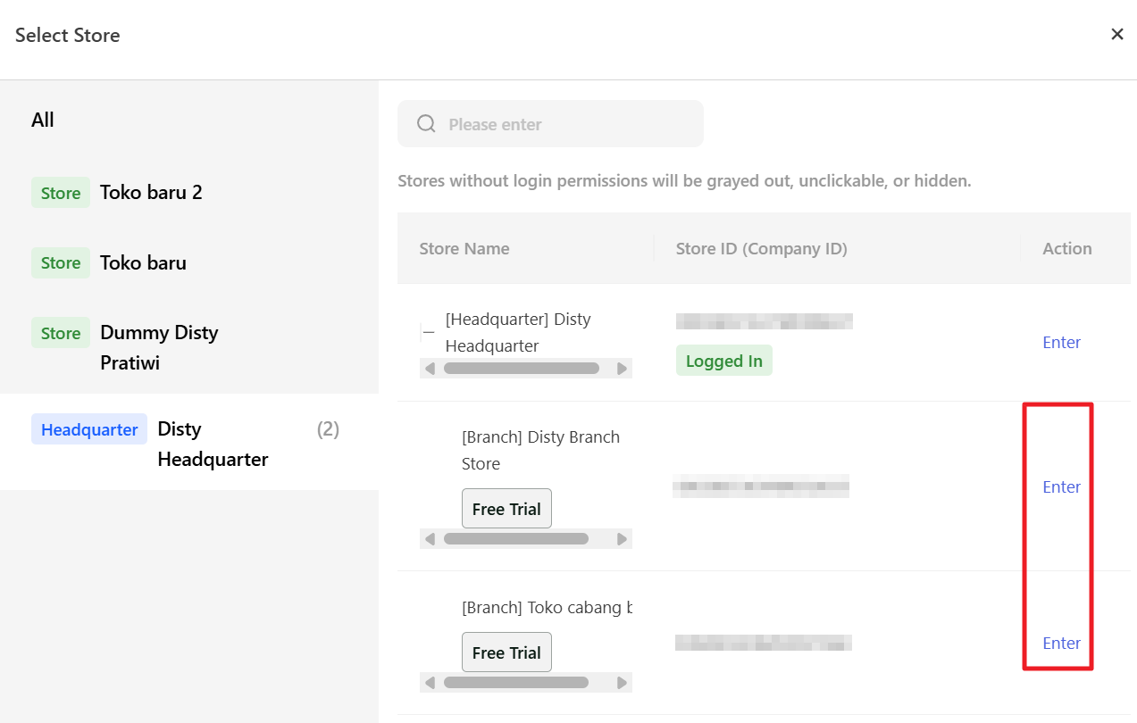The image size is (1137, 723).
Task: Focus the 'Please enter' search field
Action: pos(563,124)
